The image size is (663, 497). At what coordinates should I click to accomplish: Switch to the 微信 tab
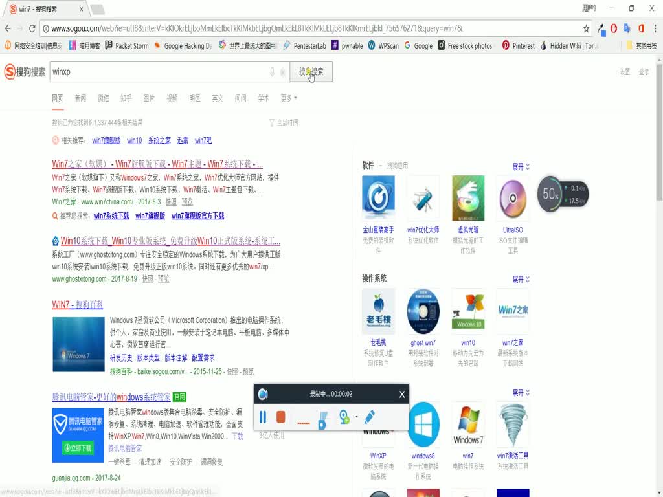tap(103, 98)
